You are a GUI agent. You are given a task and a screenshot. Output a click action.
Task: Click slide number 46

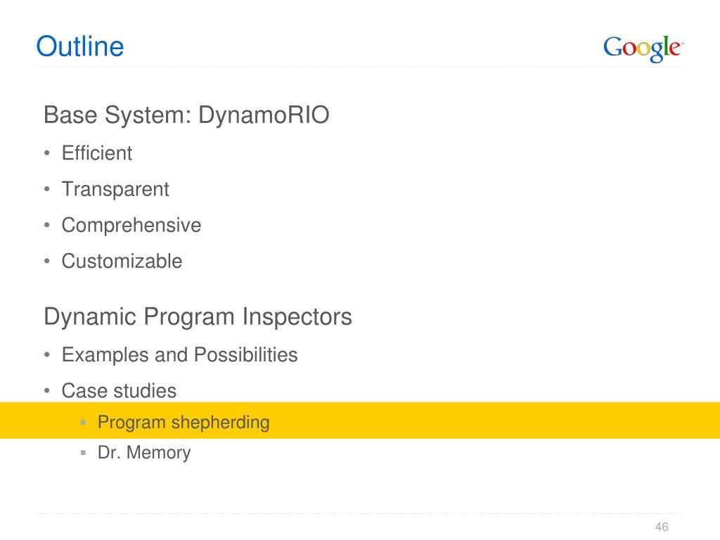tap(662, 527)
